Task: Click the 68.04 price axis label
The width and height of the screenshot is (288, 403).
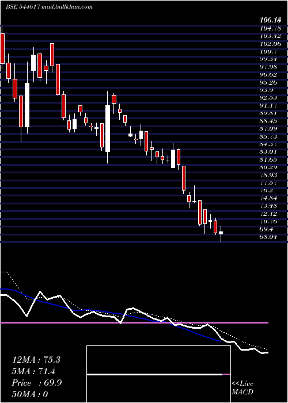Action: coord(268,237)
